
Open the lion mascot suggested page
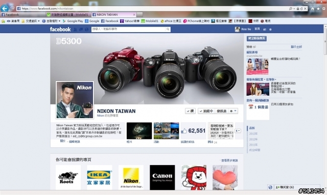(x=194, y=178)
